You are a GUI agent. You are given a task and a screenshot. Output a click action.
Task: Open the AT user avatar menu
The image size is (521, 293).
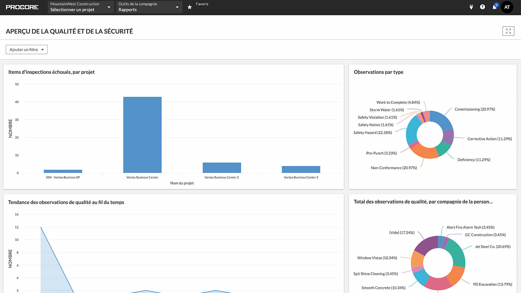(507, 7)
